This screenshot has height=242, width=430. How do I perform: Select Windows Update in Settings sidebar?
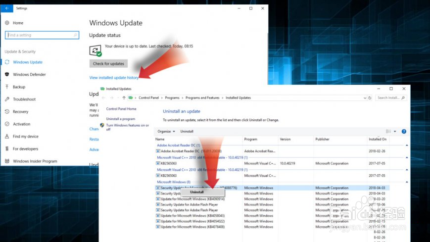[28, 62]
